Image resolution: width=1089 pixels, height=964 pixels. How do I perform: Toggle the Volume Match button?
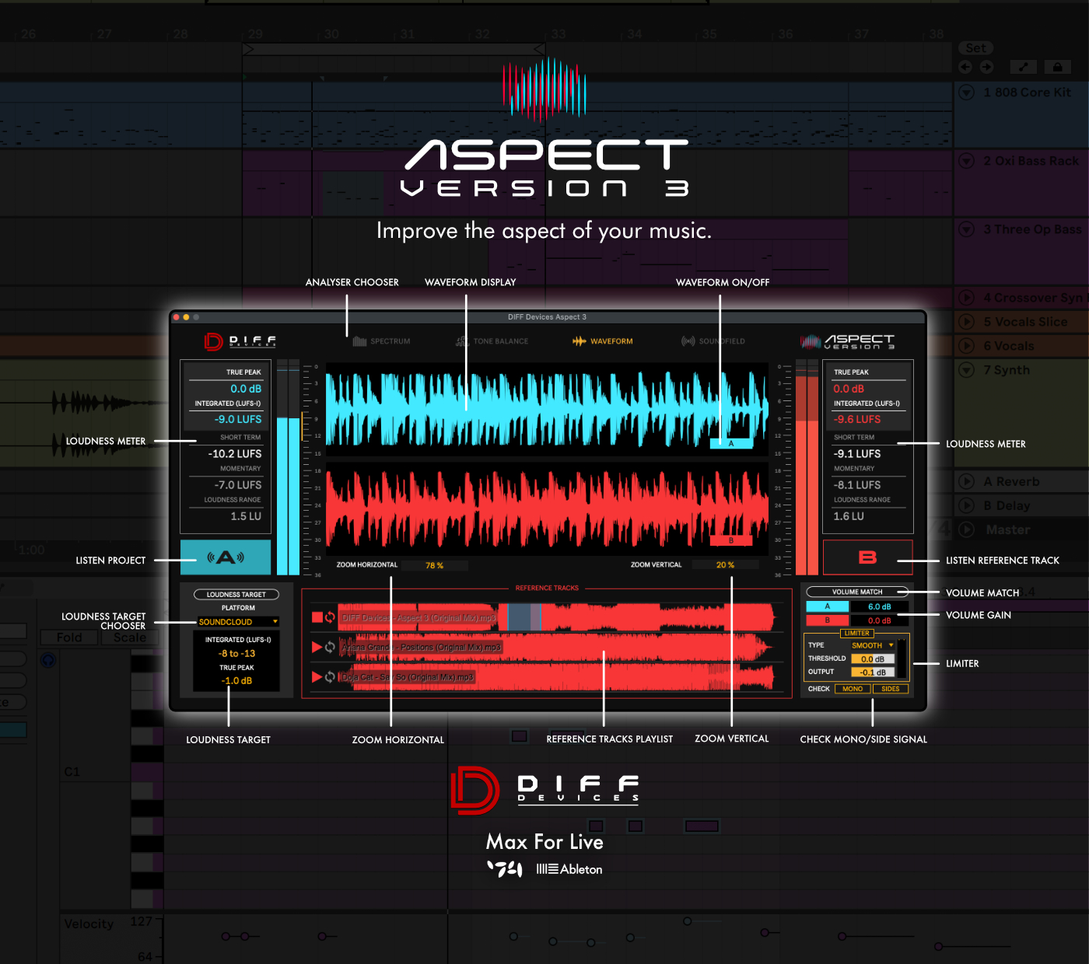tap(857, 592)
